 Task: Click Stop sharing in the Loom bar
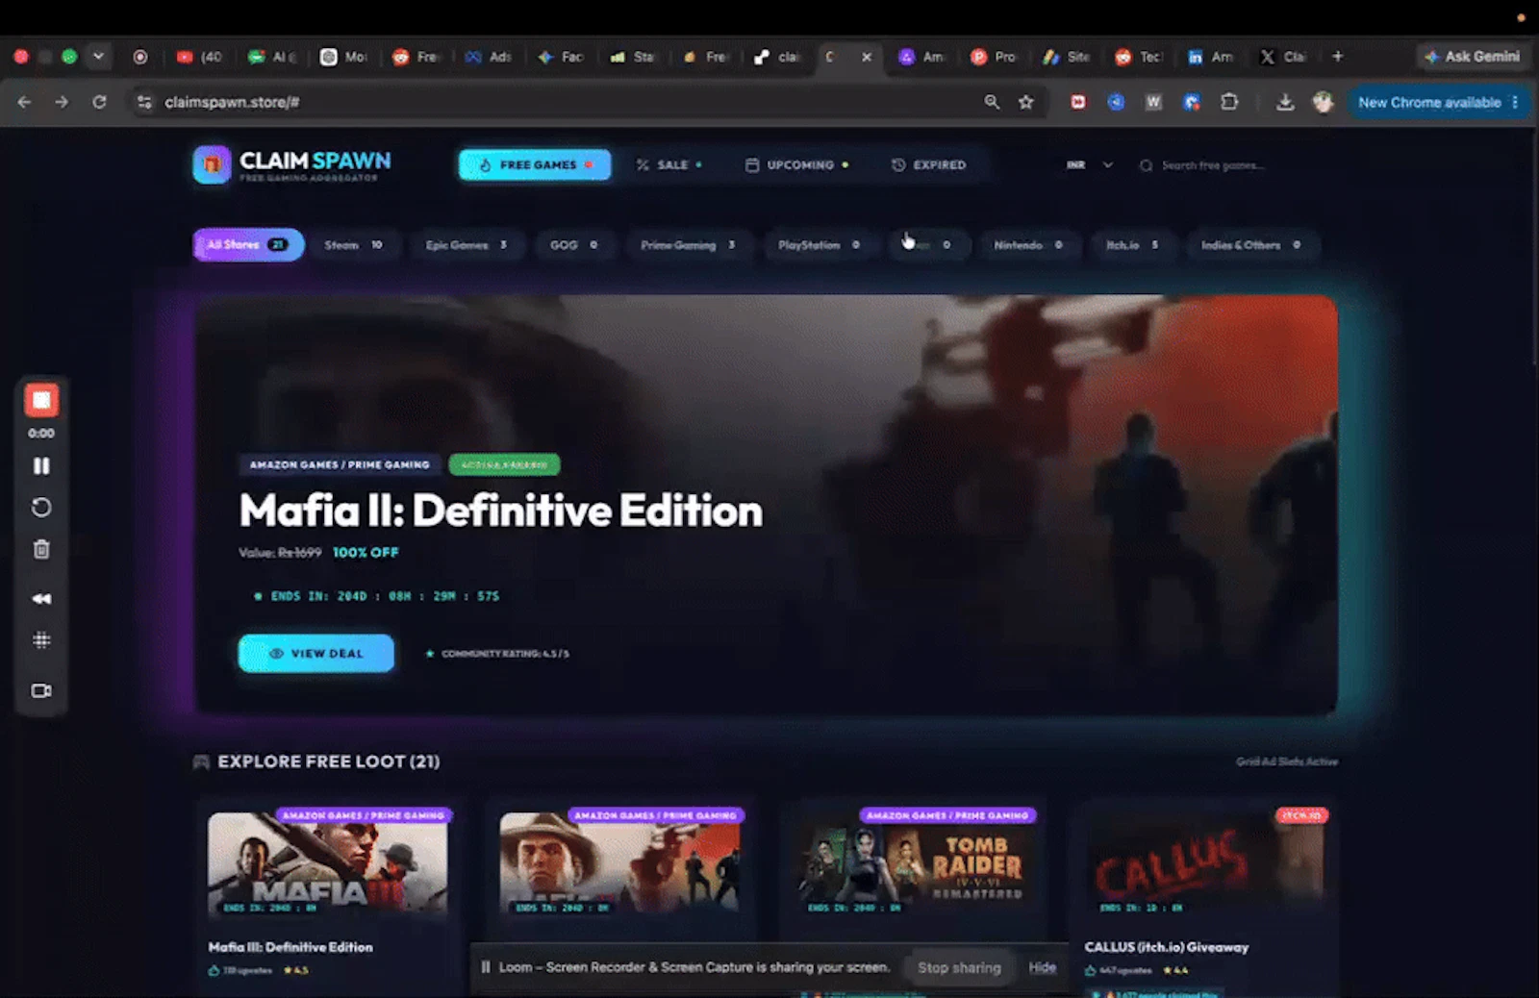click(959, 968)
